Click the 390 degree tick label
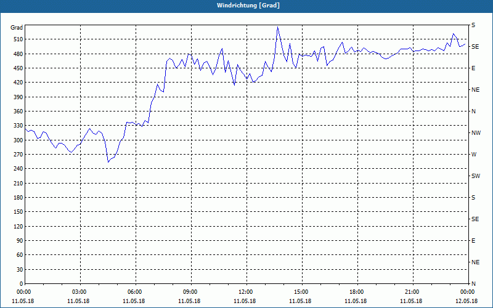The image size is (493, 308). (18, 97)
